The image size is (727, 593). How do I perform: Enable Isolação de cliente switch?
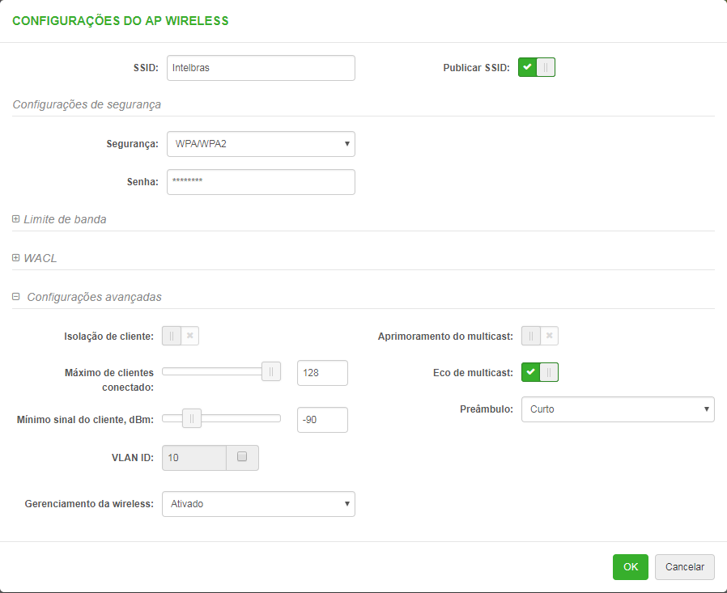[x=181, y=336]
